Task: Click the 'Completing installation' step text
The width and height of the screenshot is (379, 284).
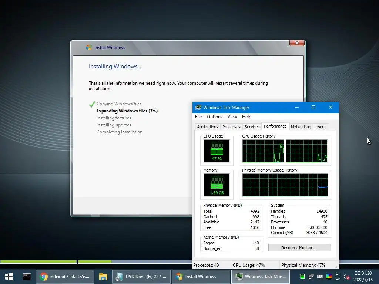Action: point(120,132)
